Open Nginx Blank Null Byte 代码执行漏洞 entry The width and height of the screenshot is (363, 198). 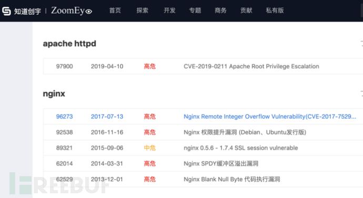231,179
